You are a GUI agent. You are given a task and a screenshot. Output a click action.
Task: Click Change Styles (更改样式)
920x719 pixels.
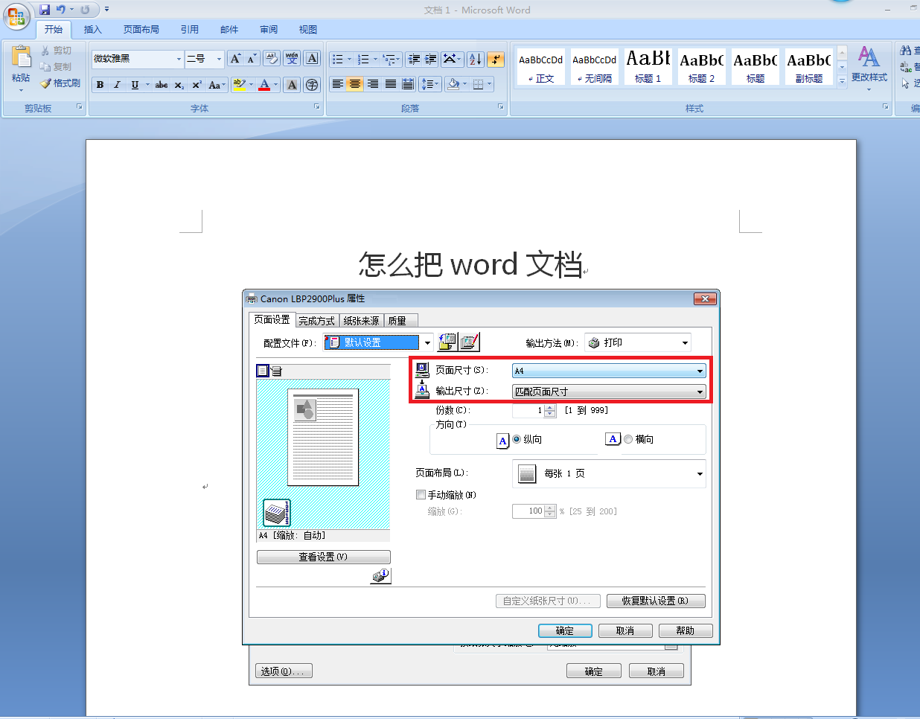pos(869,67)
